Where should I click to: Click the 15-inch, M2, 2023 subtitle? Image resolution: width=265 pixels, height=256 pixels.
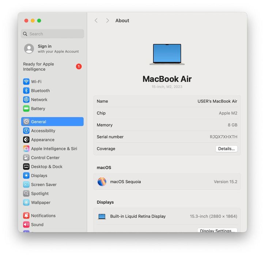[167, 87]
